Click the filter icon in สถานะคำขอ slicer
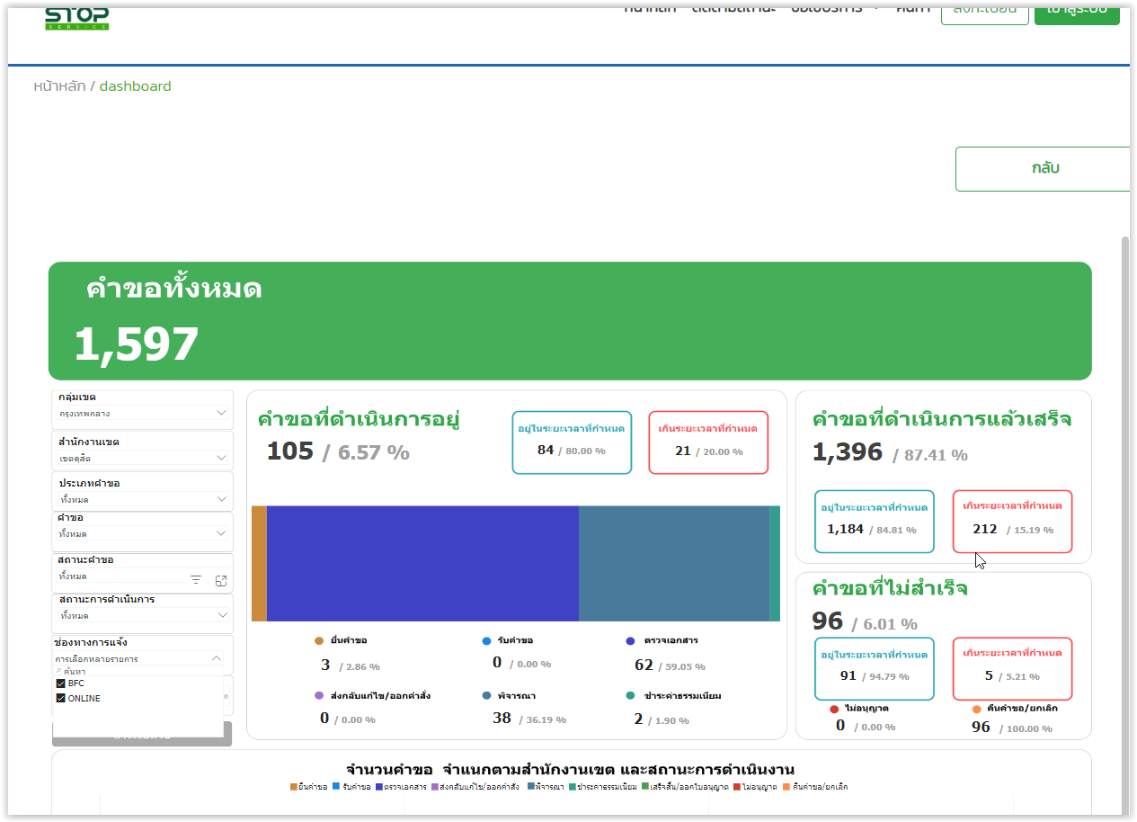Screen dimensions: 1137x822 coord(196,580)
